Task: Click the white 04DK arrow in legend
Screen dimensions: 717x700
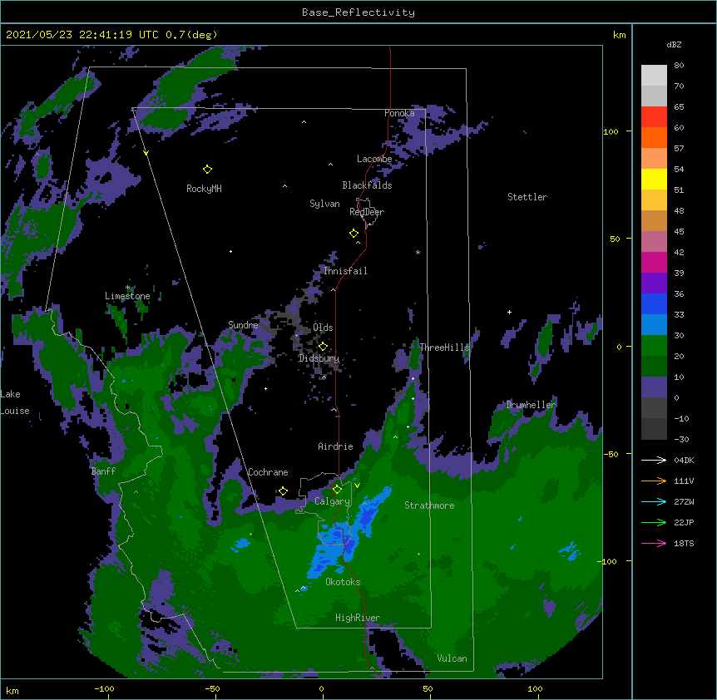Action: pyautogui.click(x=654, y=460)
